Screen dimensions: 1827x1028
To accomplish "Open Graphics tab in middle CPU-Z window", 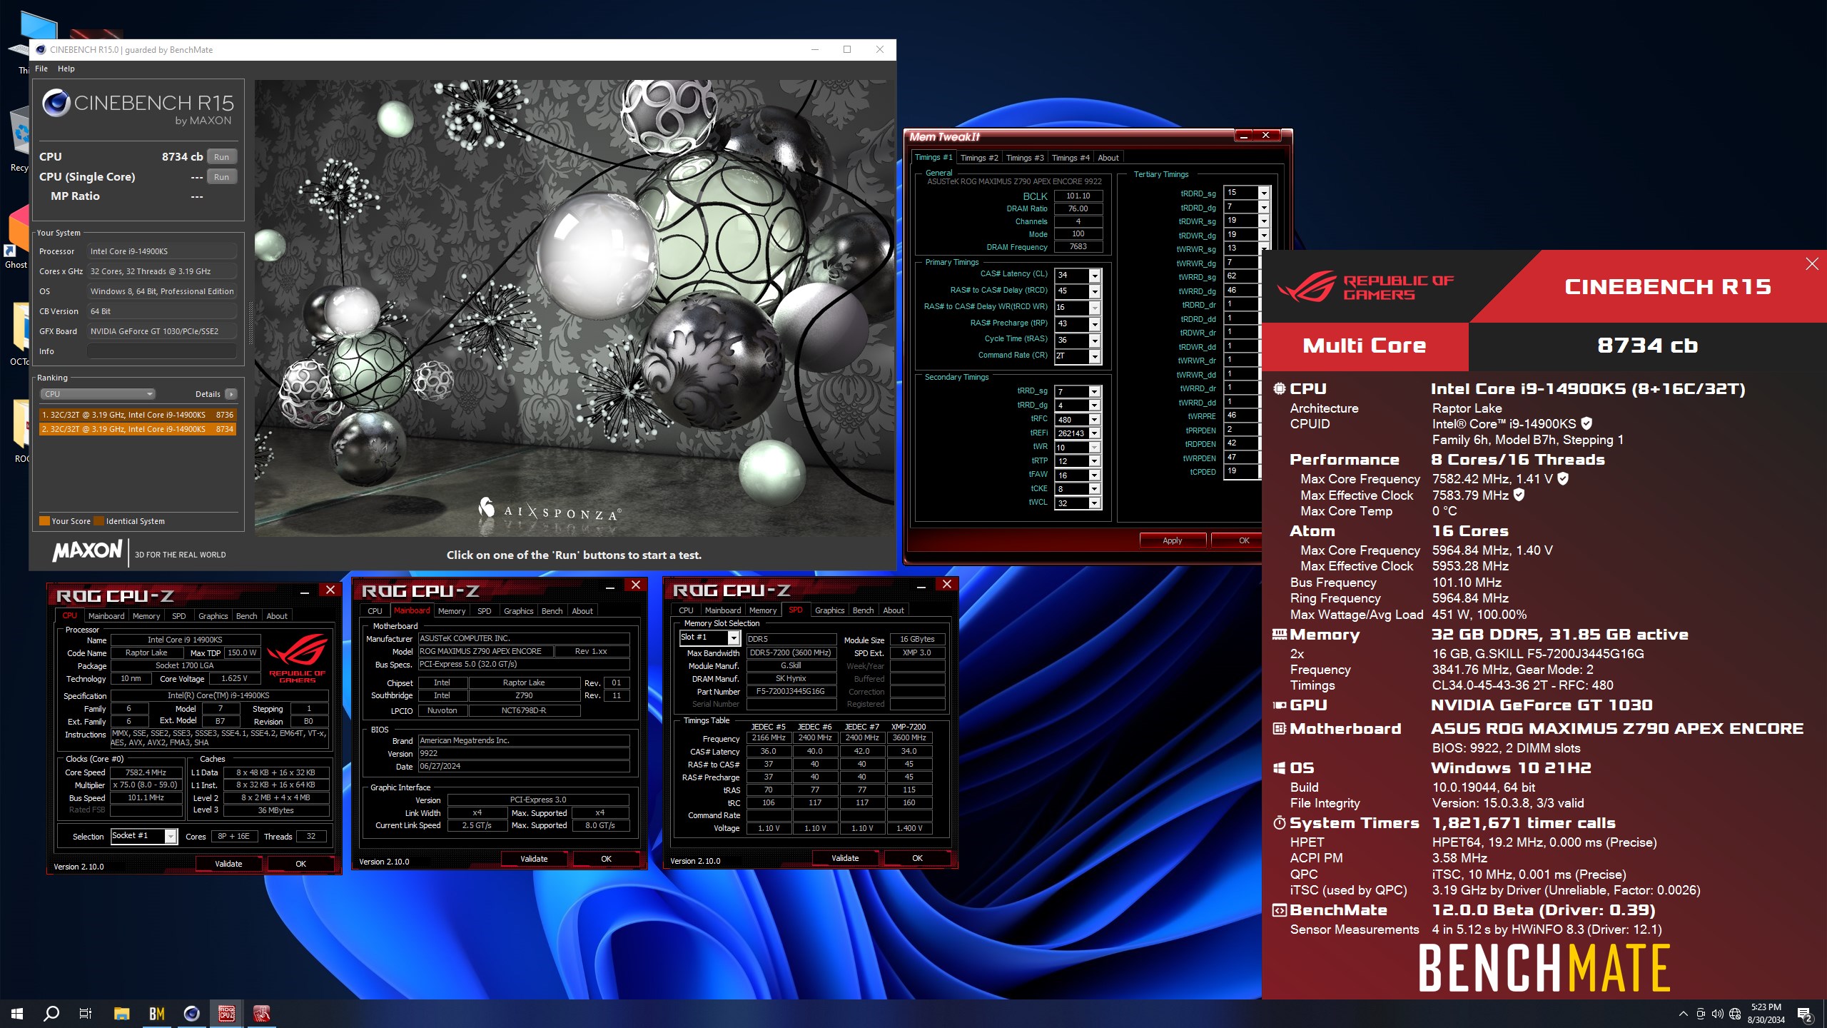I will coord(518,611).
